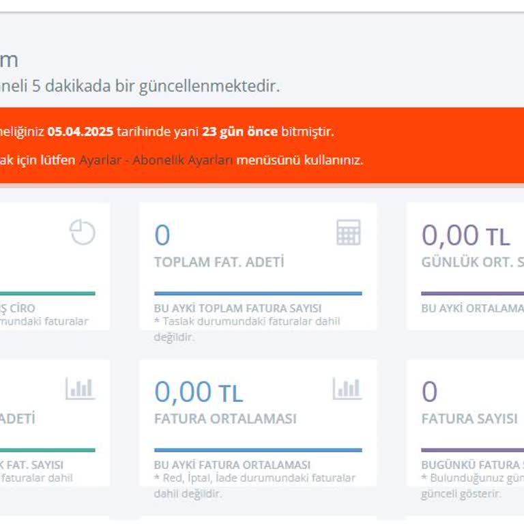Viewport: 524px width, 524px height.
Task: Click the TOPLAM FAT. ADETİ card title
Action: [219, 262]
